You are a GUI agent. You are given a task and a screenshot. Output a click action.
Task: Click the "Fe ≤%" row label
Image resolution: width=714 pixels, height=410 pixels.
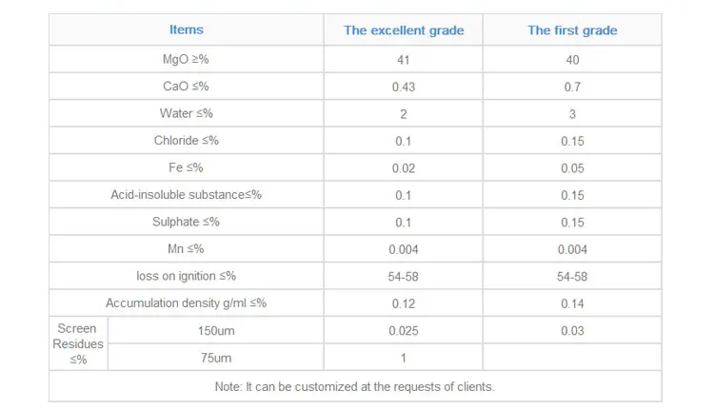tap(186, 168)
